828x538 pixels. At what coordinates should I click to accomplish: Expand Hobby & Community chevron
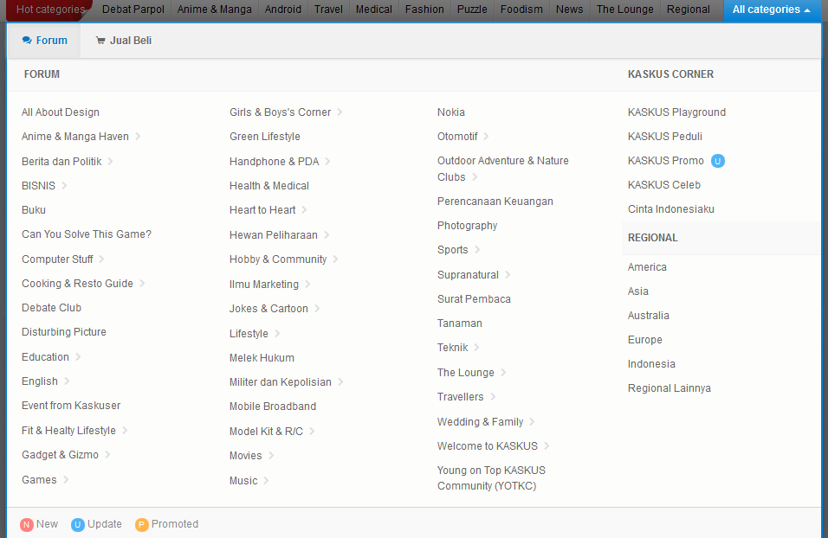pos(336,259)
